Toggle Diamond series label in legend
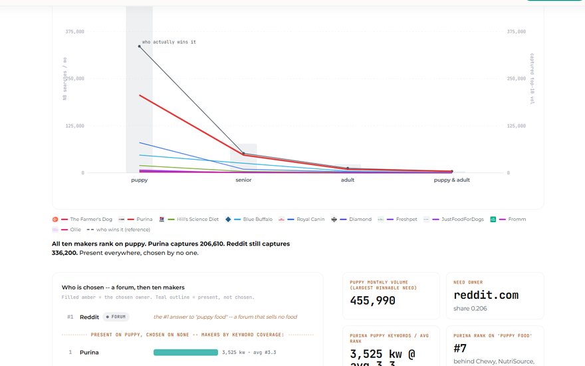This screenshot has width=585, height=366. [360, 219]
